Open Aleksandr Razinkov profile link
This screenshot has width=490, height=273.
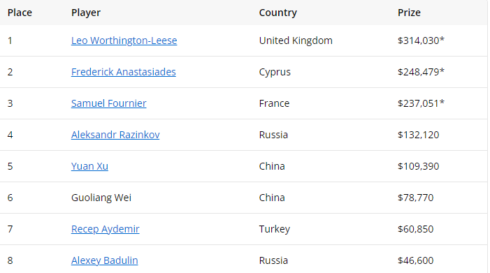pyautogui.click(x=115, y=135)
